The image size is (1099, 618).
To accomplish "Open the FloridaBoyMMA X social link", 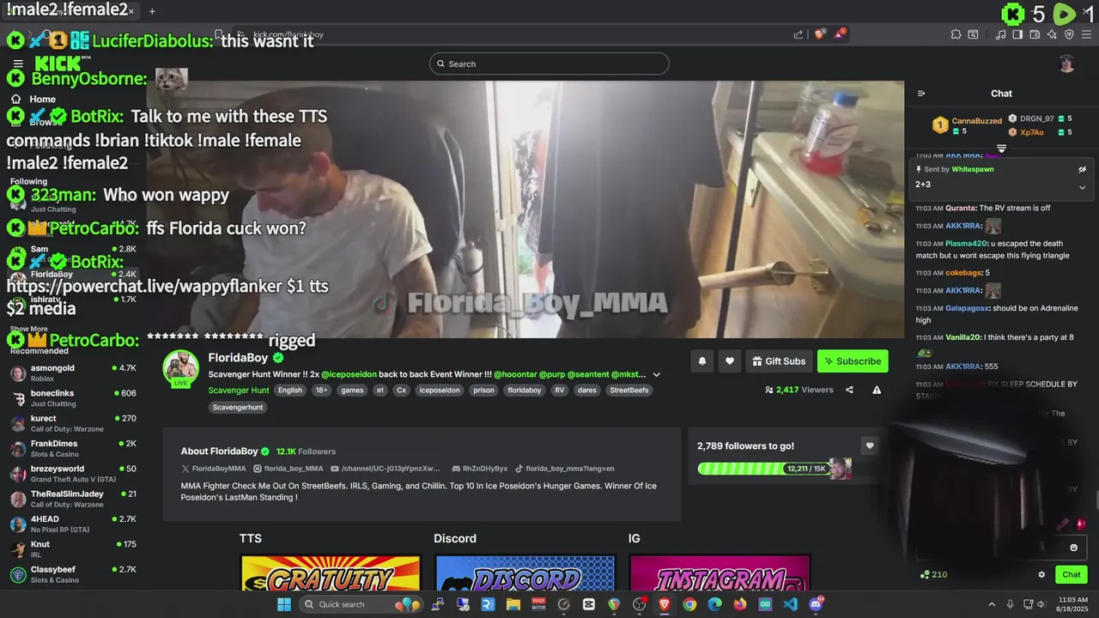I will [214, 469].
